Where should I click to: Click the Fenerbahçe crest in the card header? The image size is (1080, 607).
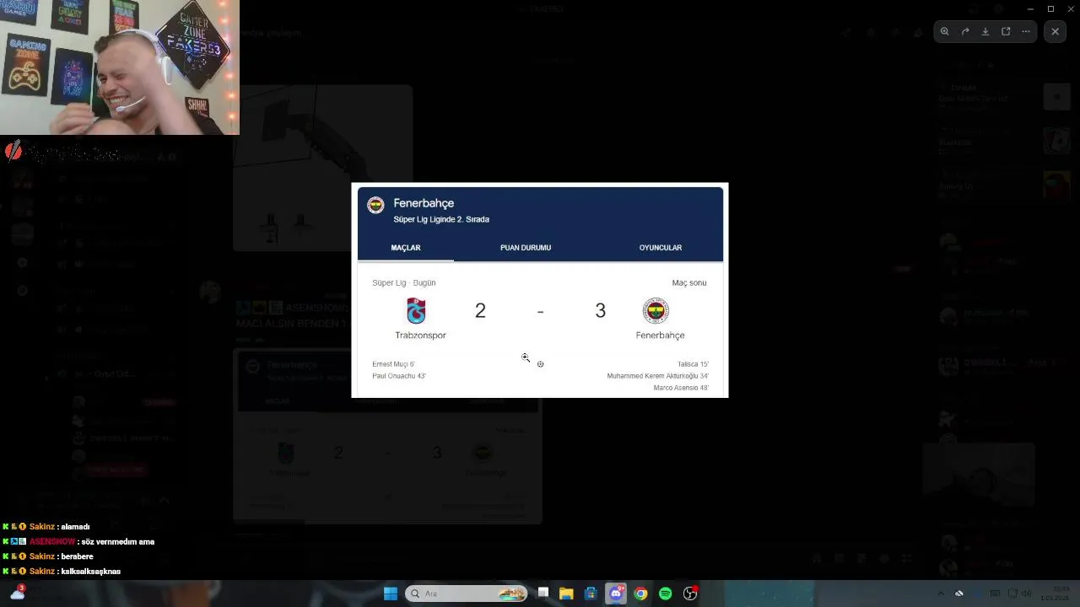pos(375,205)
